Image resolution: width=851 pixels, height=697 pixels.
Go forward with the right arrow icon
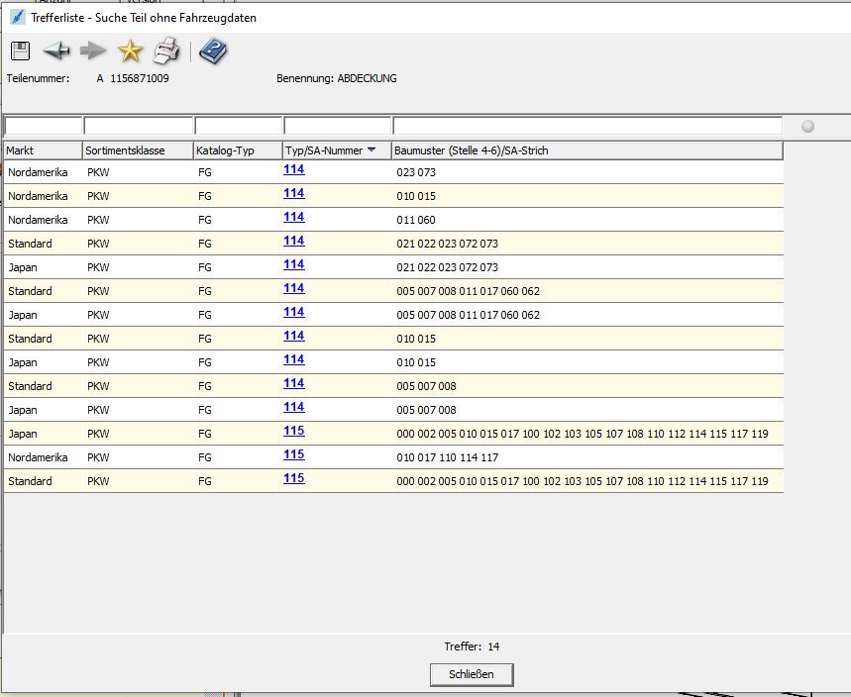point(93,50)
